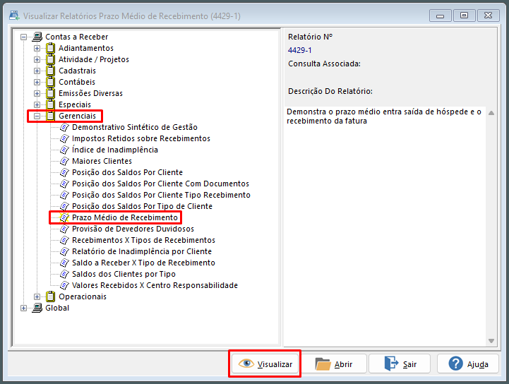Click the Gerenciais clipboard icon
Screen dimensions: 509x384
[x=50, y=116]
